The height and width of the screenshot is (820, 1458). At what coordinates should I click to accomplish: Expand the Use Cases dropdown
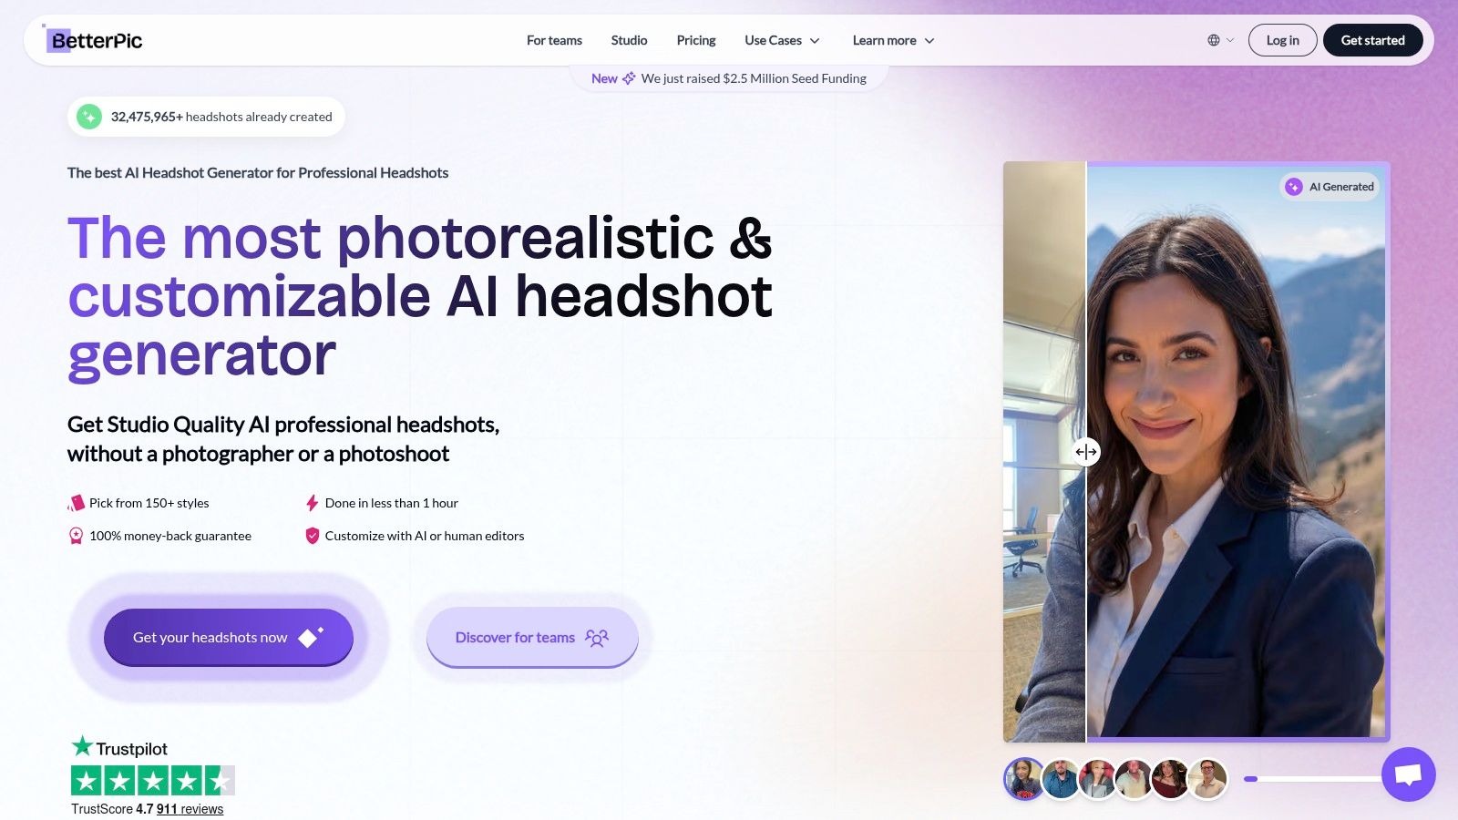coord(781,40)
